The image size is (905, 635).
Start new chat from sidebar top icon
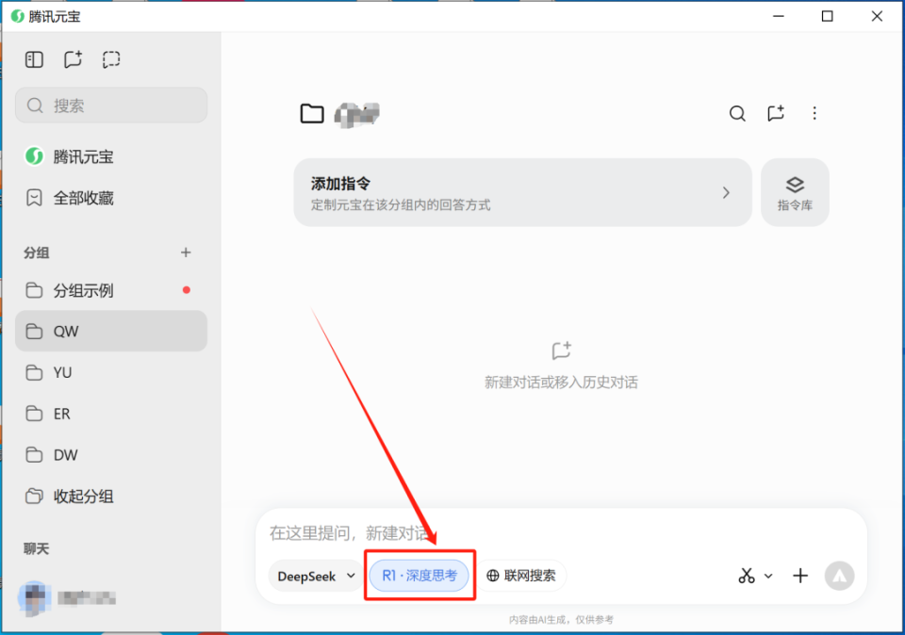click(73, 59)
